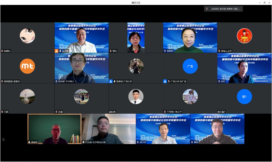Image resolution: width=272 pixels, height=162 pixels.
Task: Select 贾晓明's video tile
Action: pos(190,37)
